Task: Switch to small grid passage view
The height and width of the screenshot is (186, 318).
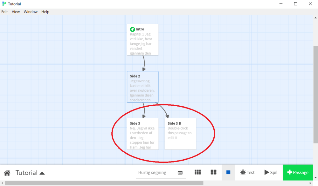Action: 198,172
